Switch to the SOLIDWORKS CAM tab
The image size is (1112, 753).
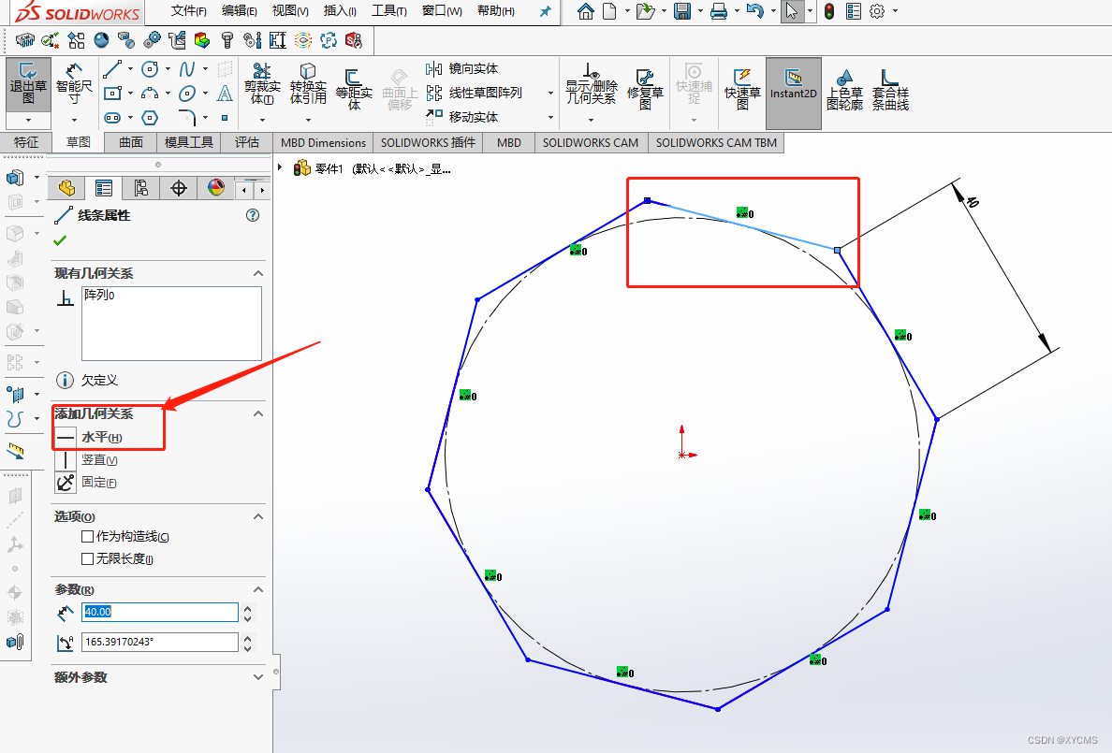(590, 142)
